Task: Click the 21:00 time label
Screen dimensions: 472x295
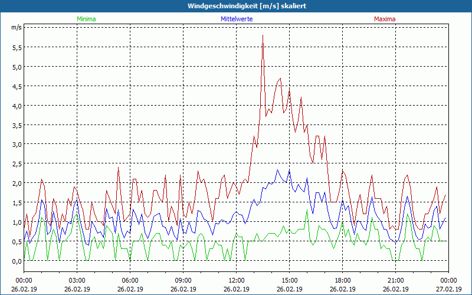Action: (x=395, y=281)
